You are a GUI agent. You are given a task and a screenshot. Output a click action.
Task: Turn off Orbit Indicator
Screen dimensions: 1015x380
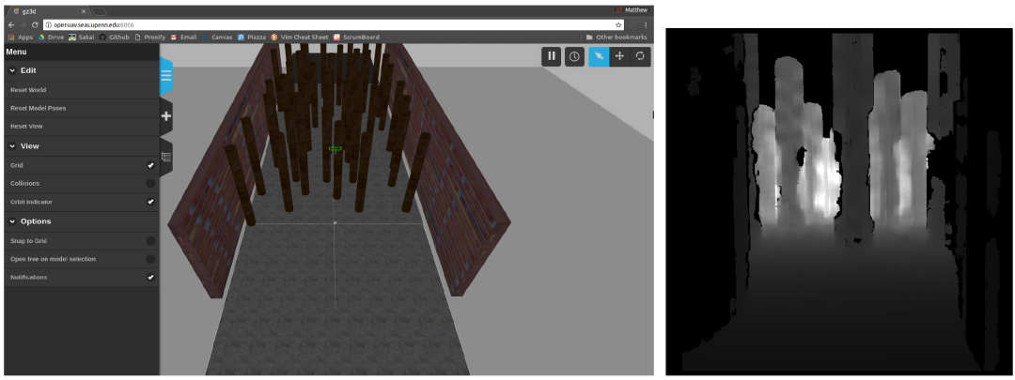pyautogui.click(x=150, y=202)
